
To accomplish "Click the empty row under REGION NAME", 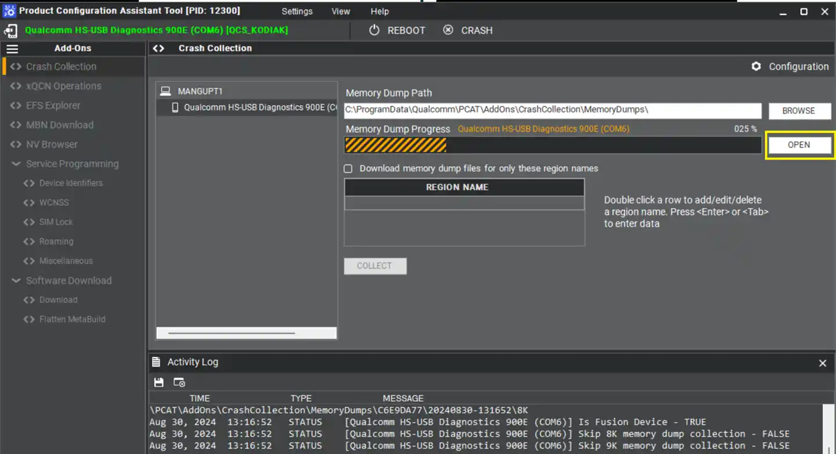I will [464, 203].
